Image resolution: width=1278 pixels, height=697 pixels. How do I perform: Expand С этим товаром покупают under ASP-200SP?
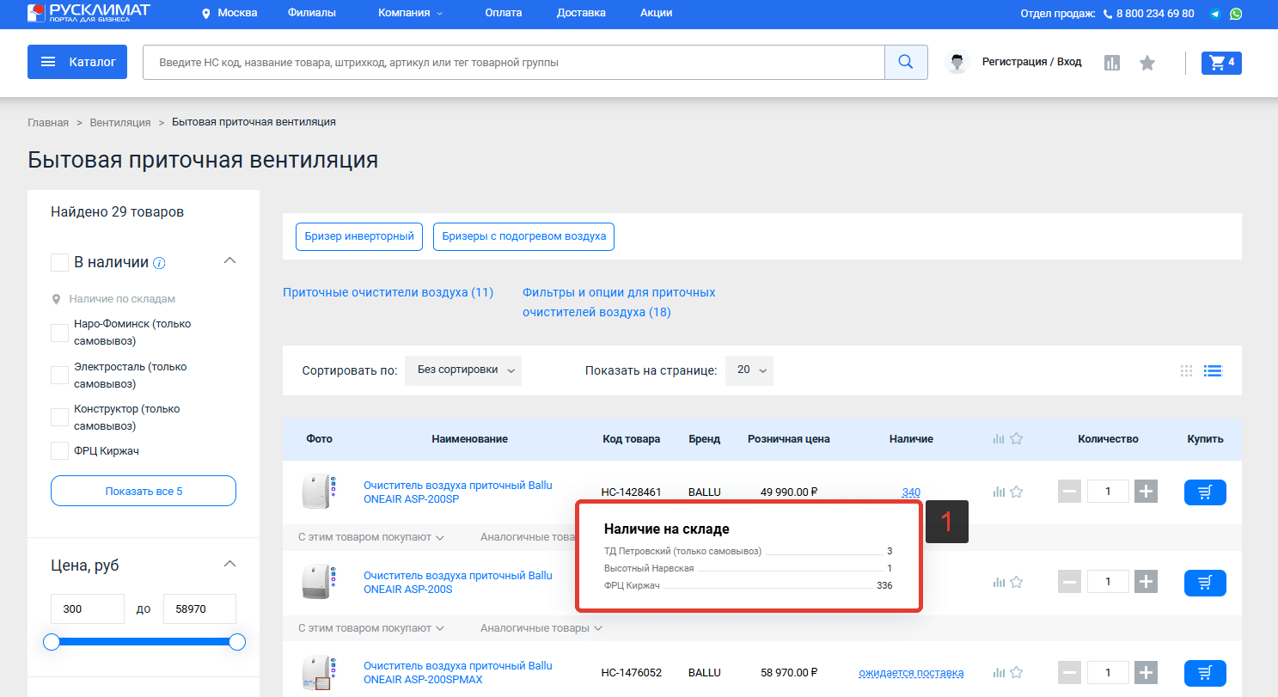[x=370, y=537]
